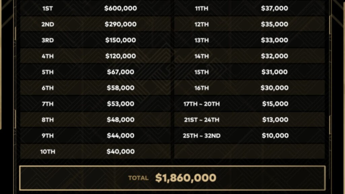Select the $35,000 prize for 12TH

tap(275, 24)
